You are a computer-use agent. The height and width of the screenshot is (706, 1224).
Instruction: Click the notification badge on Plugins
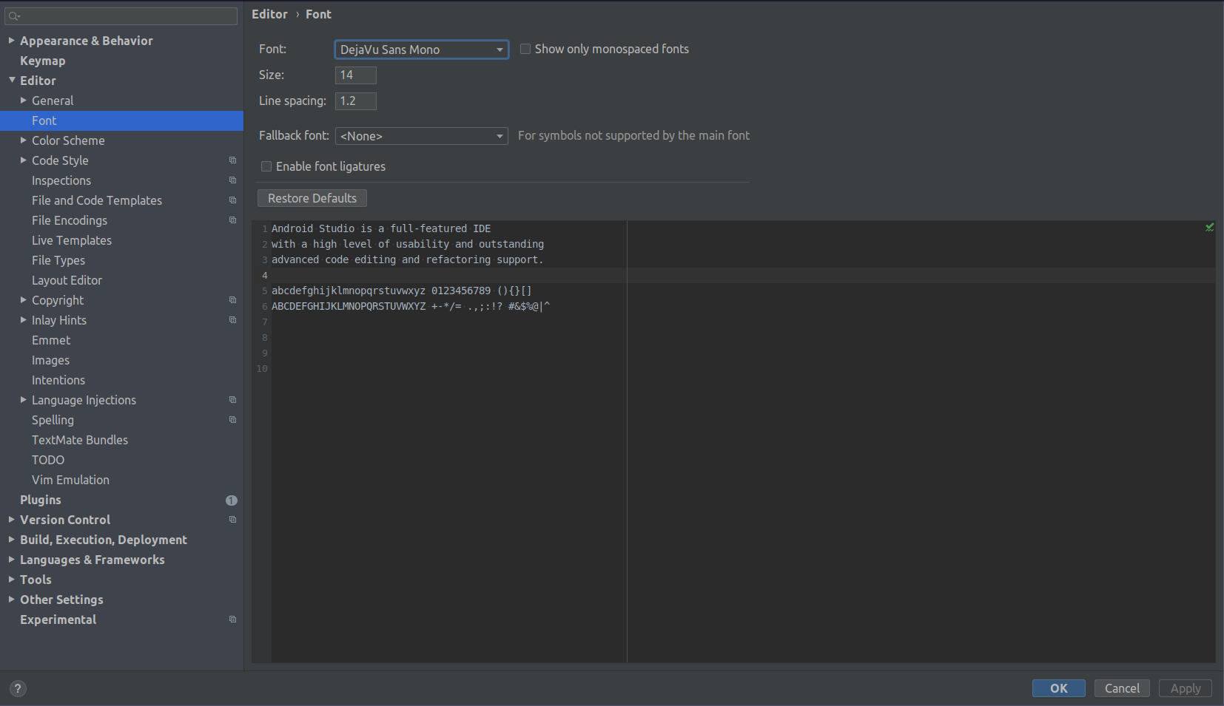click(232, 500)
